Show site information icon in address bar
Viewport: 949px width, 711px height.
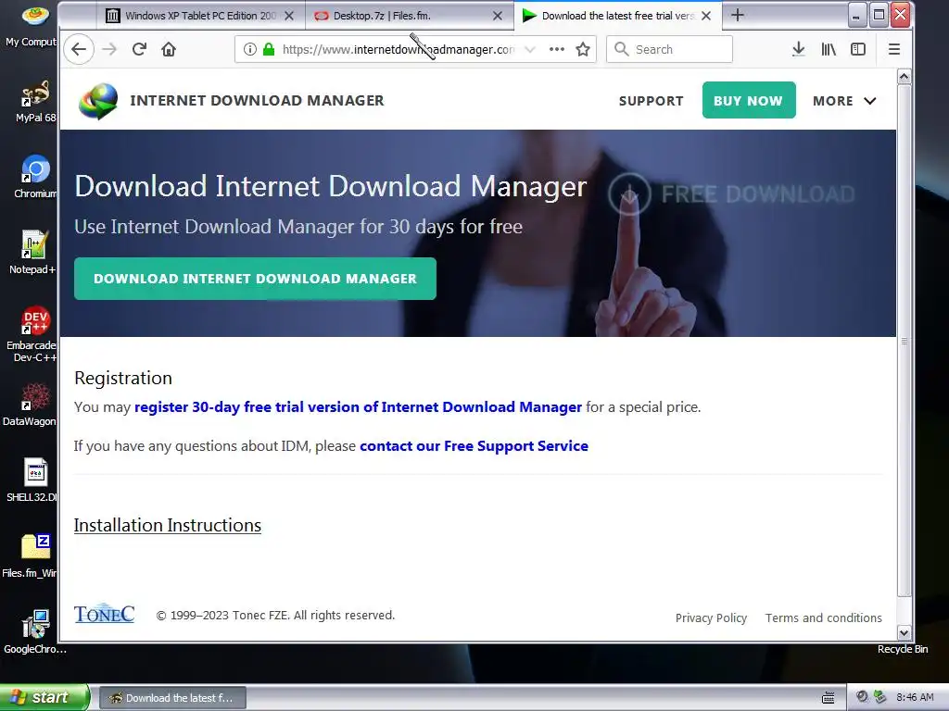(x=250, y=49)
